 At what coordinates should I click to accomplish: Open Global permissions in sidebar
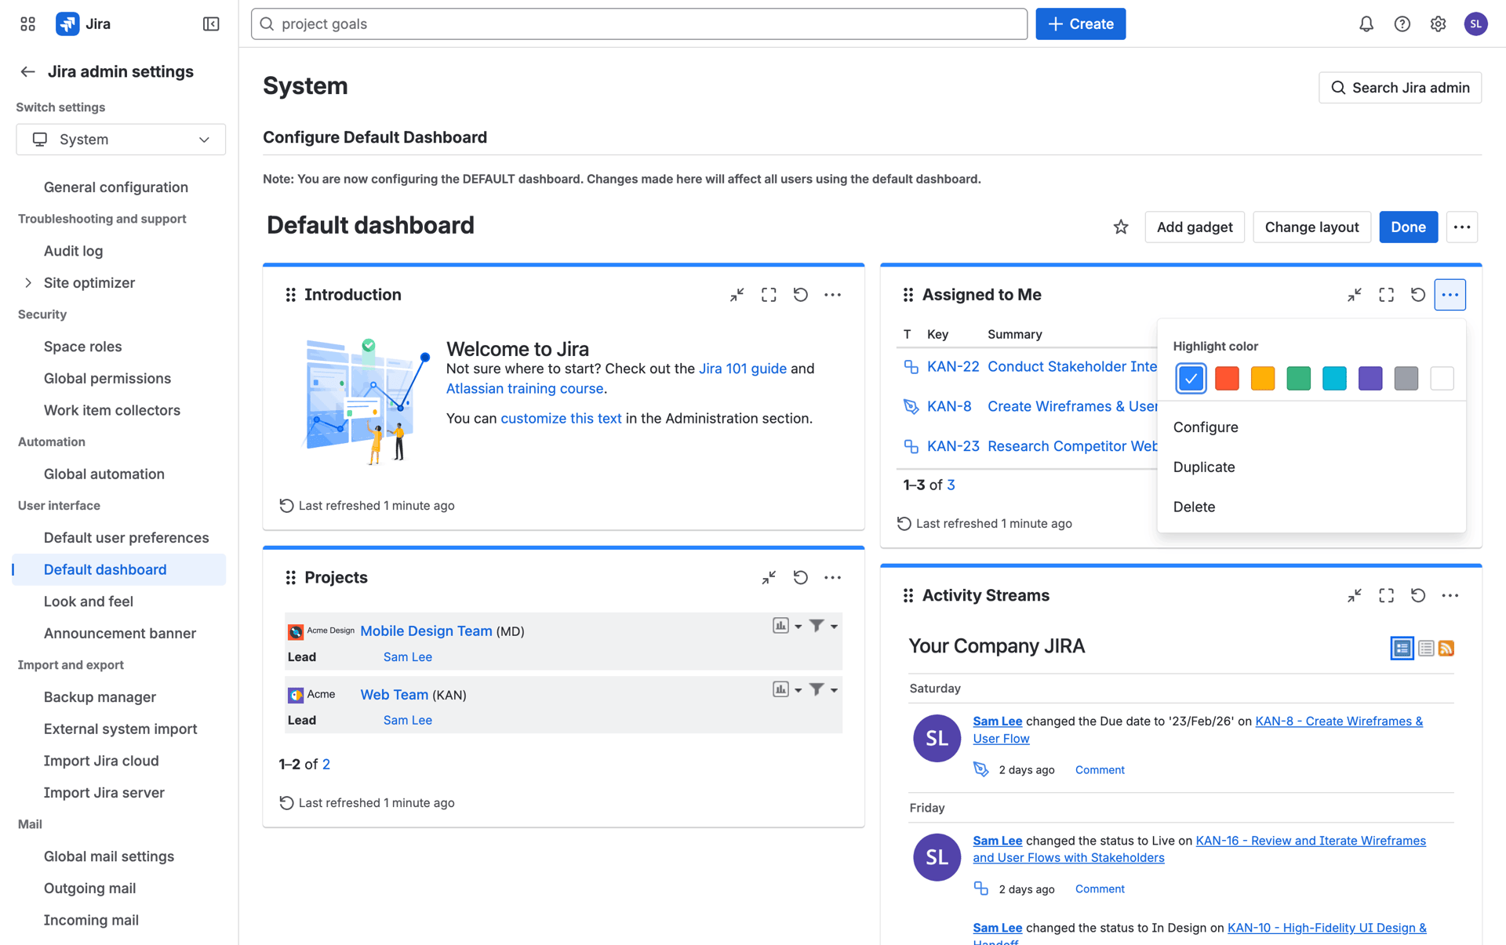tap(107, 379)
